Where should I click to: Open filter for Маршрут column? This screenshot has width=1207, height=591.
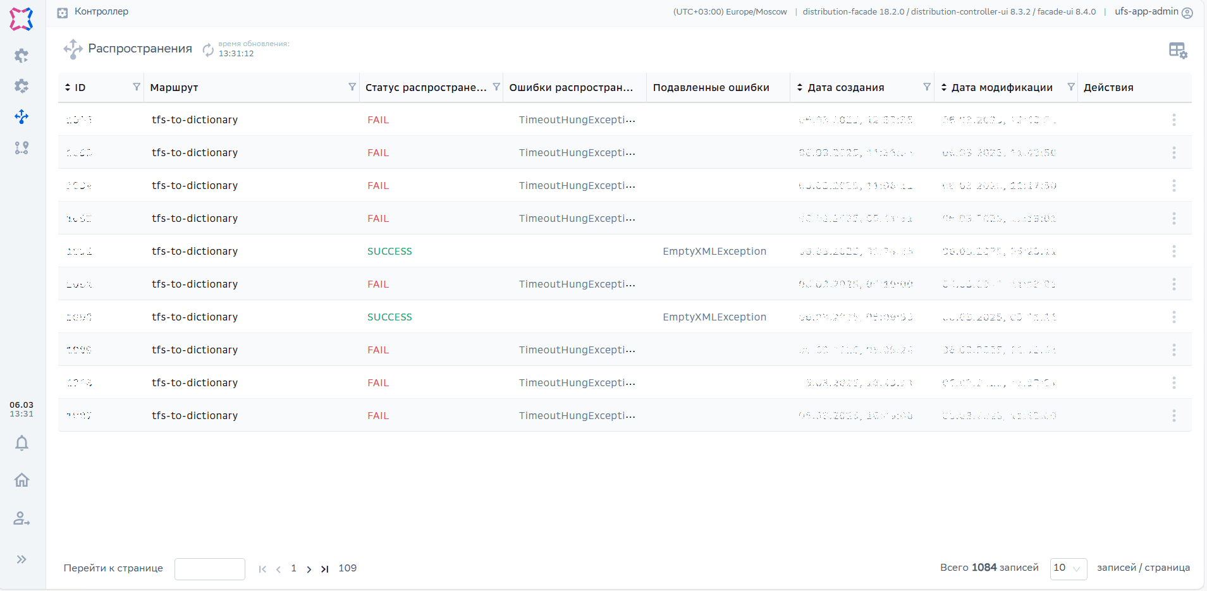(x=352, y=87)
